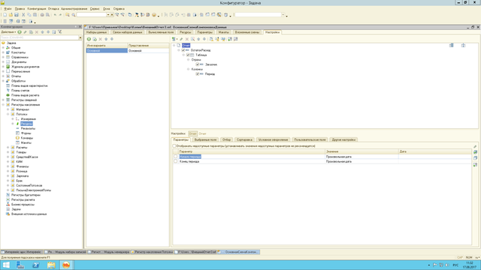Click the Open file toolbar icon
This screenshot has height=270, width=481.
11,15
